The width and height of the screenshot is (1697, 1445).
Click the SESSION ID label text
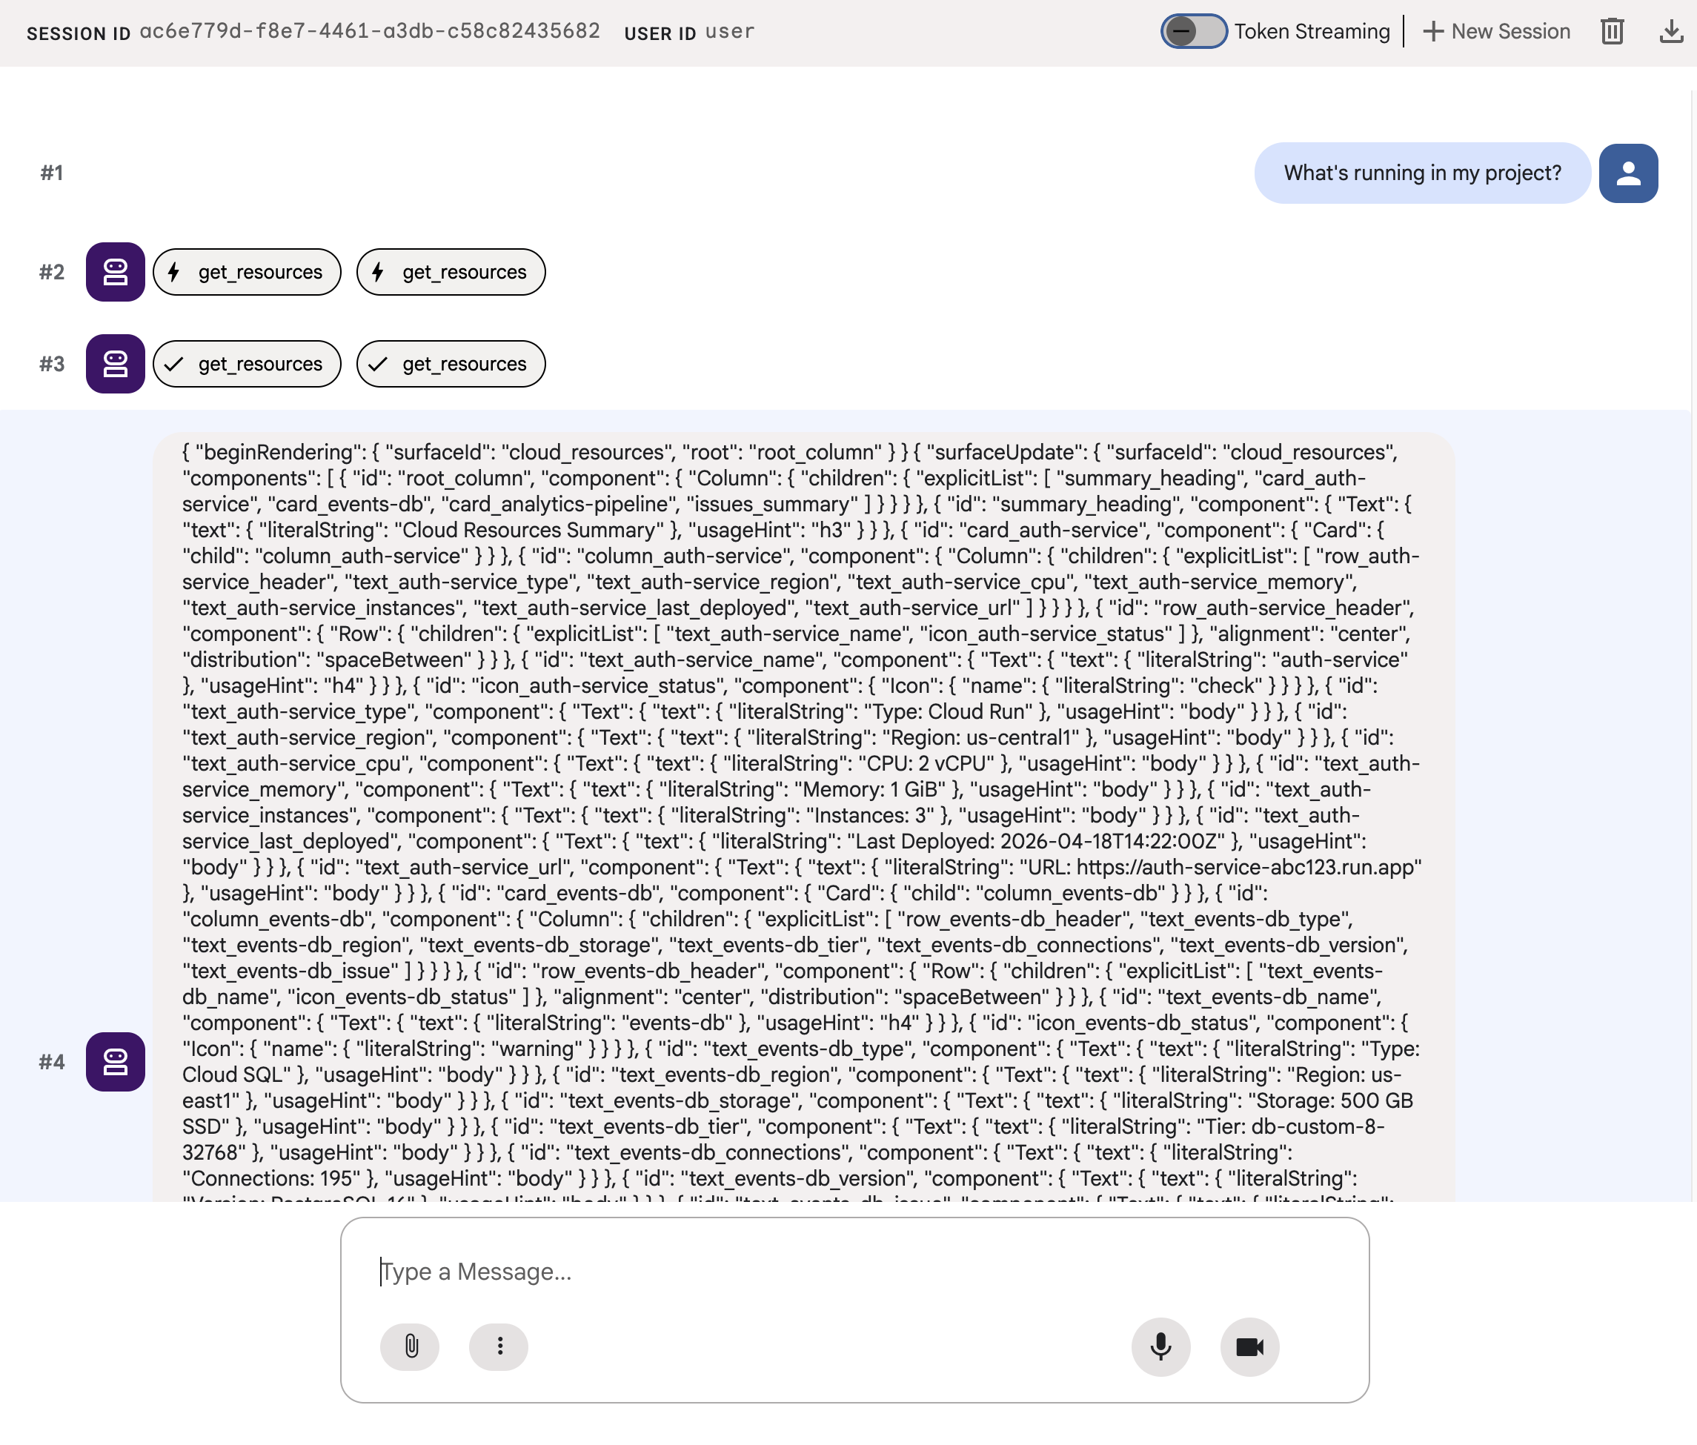(x=78, y=33)
